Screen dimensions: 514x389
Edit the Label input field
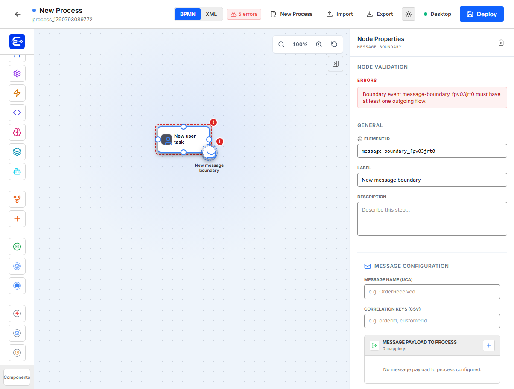(x=432, y=180)
